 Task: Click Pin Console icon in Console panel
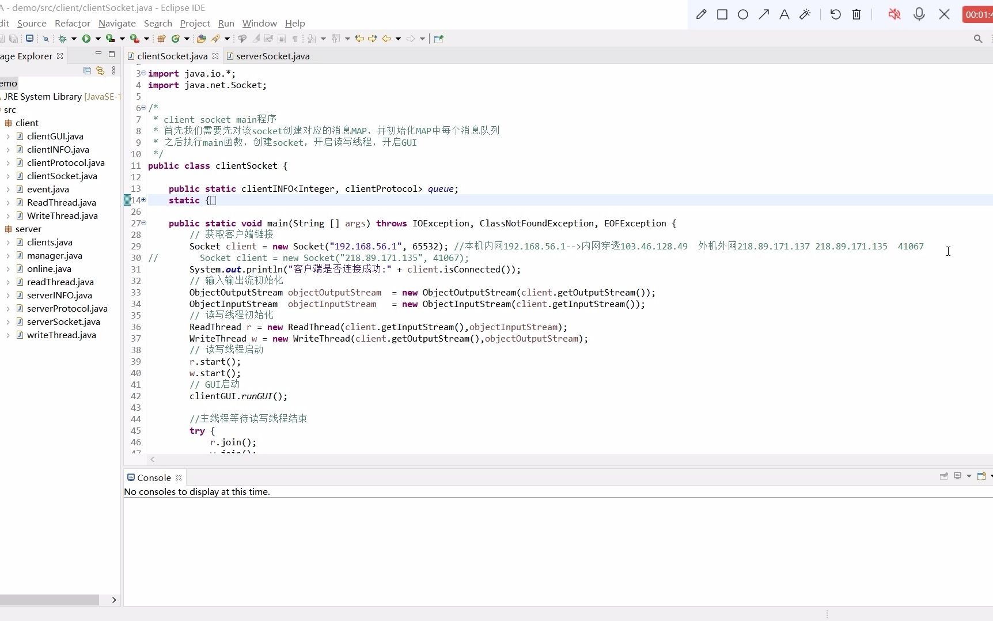(944, 476)
